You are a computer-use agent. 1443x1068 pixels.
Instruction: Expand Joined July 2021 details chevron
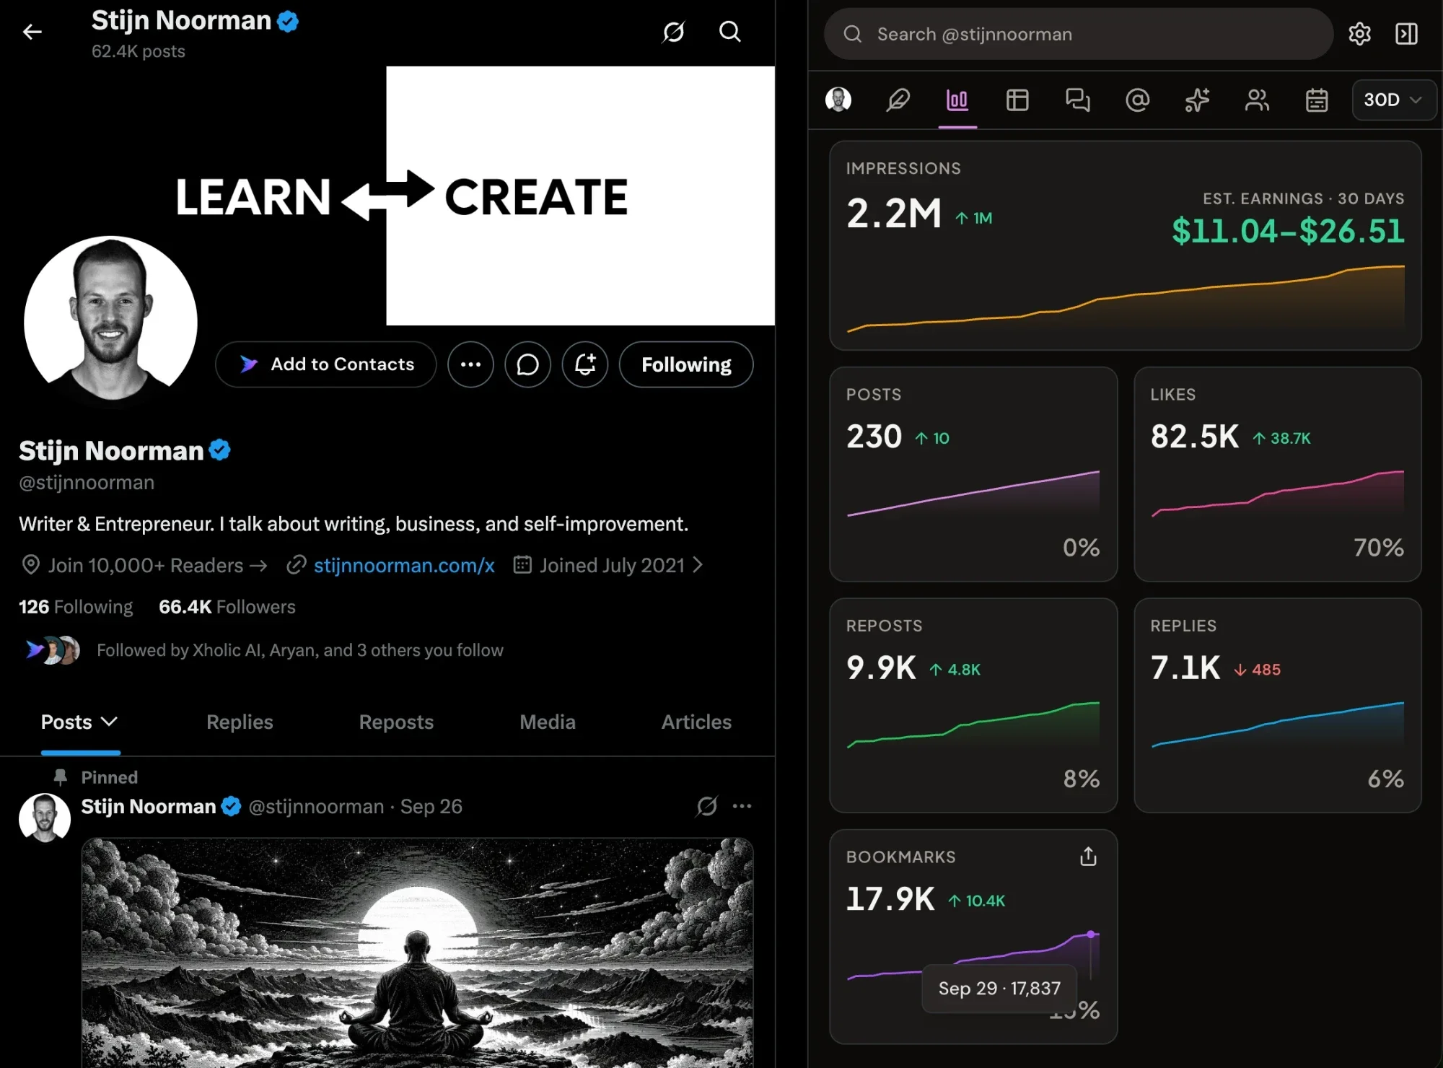698,565
